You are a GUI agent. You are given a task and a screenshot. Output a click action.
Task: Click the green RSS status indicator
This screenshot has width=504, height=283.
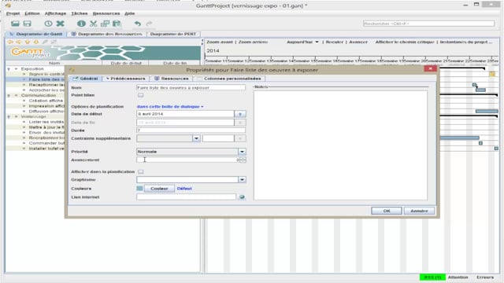click(x=432, y=277)
